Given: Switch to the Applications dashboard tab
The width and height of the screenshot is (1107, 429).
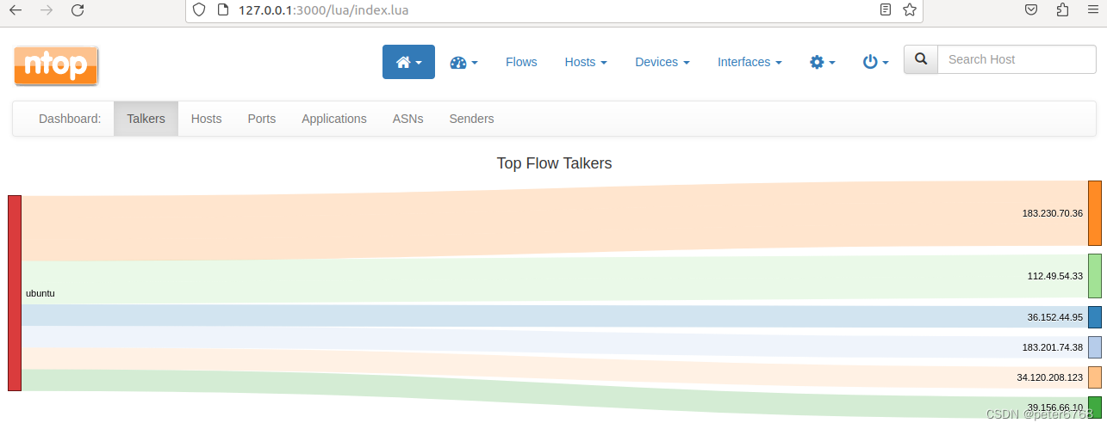Looking at the screenshot, I should [333, 119].
